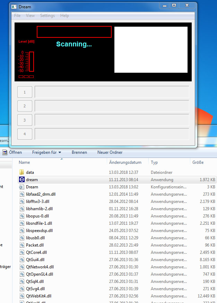Click the dream application icon
This screenshot has height=303, width=217.
tap(21, 180)
